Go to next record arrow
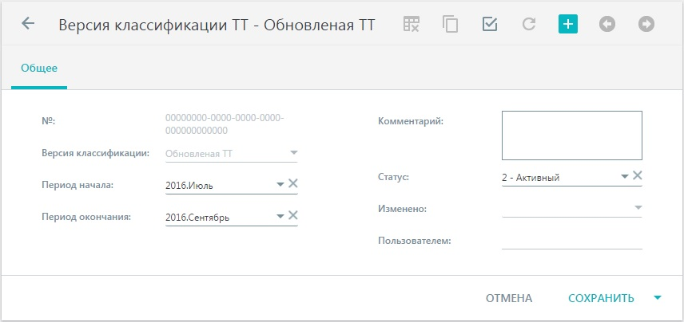This screenshot has height=322, width=684. coord(646,24)
